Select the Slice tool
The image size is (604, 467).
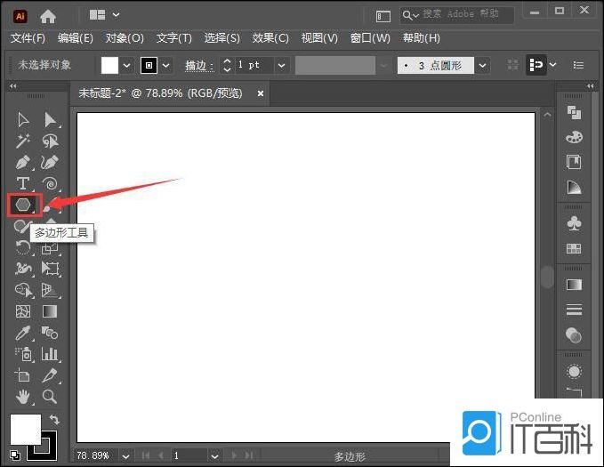pyautogui.click(x=50, y=374)
